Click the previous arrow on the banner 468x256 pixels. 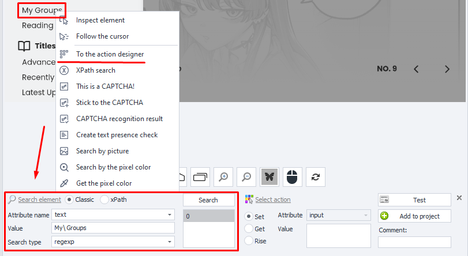click(417, 69)
